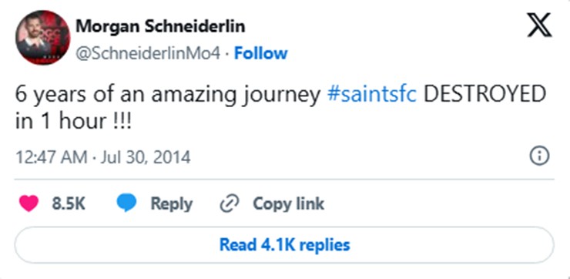Click the Jul 30, 2014 date
This screenshot has height=279, width=570.
click(x=145, y=157)
